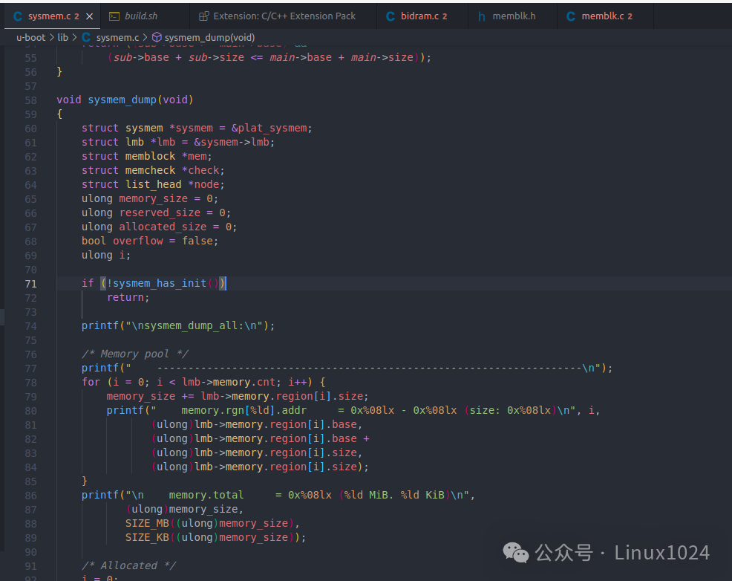
Task: Open the sysmem.c breadcrumb file dropdown
Action: 117,37
